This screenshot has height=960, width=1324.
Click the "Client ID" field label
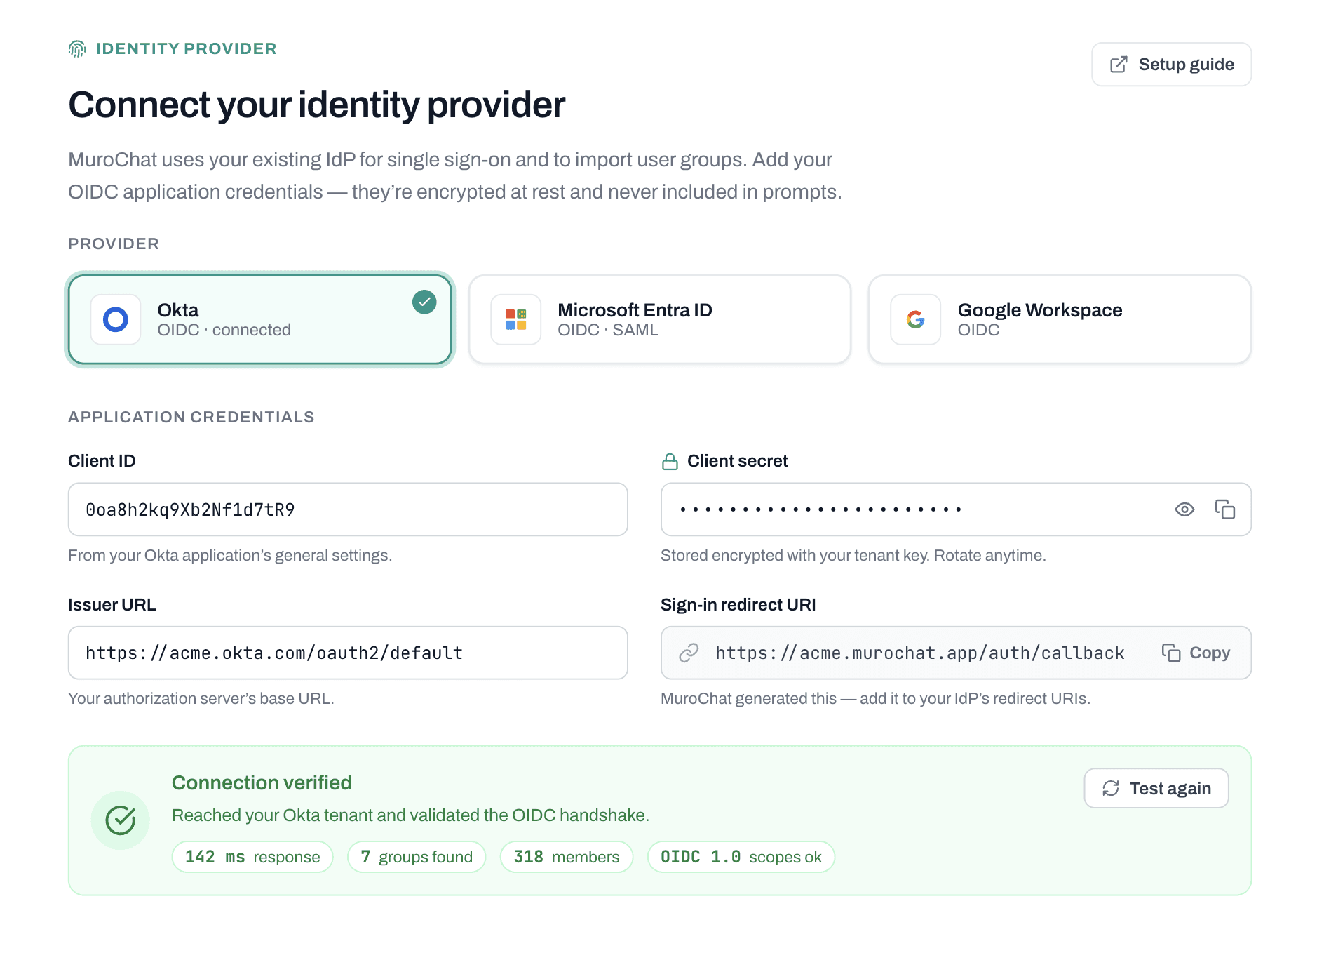click(x=102, y=461)
